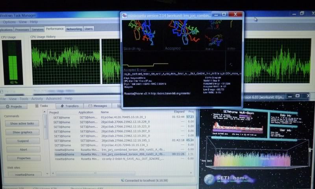Open the Options menu in Task Manager
The height and width of the screenshot is (189, 315).
[9, 22]
